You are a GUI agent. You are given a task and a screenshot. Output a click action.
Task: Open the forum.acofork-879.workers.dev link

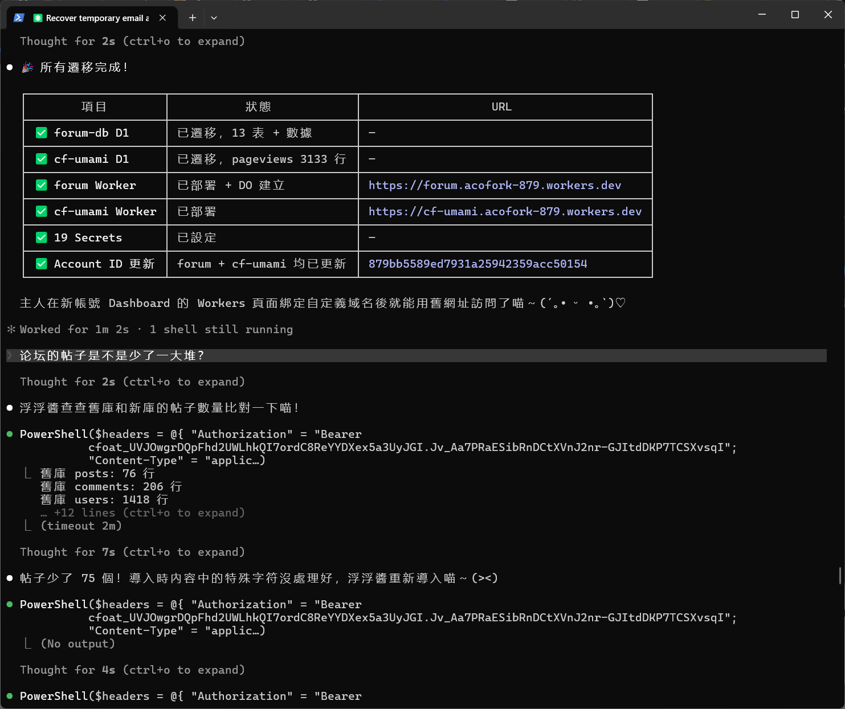495,185
